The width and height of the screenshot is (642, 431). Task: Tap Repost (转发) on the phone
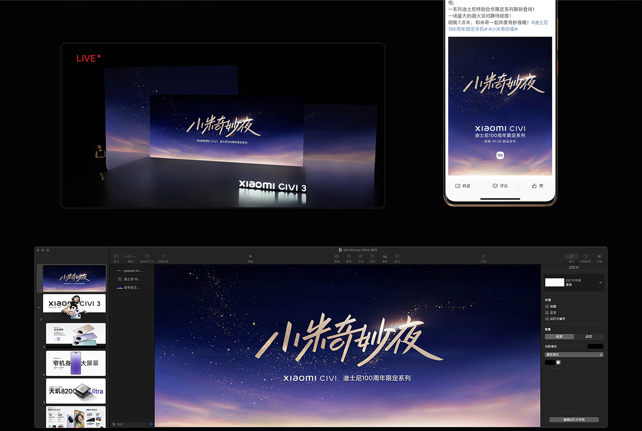pos(463,186)
